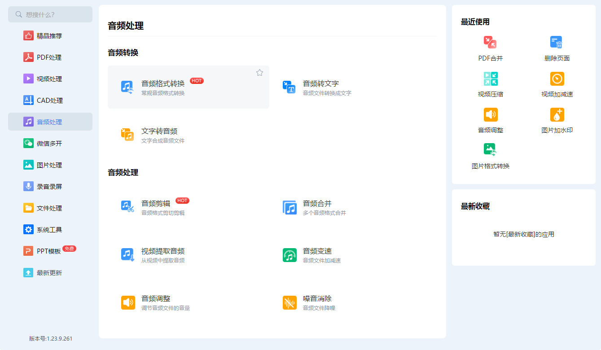Select the 音频处理 sidebar item
This screenshot has width=601, height=350.
tap(50, 122)
